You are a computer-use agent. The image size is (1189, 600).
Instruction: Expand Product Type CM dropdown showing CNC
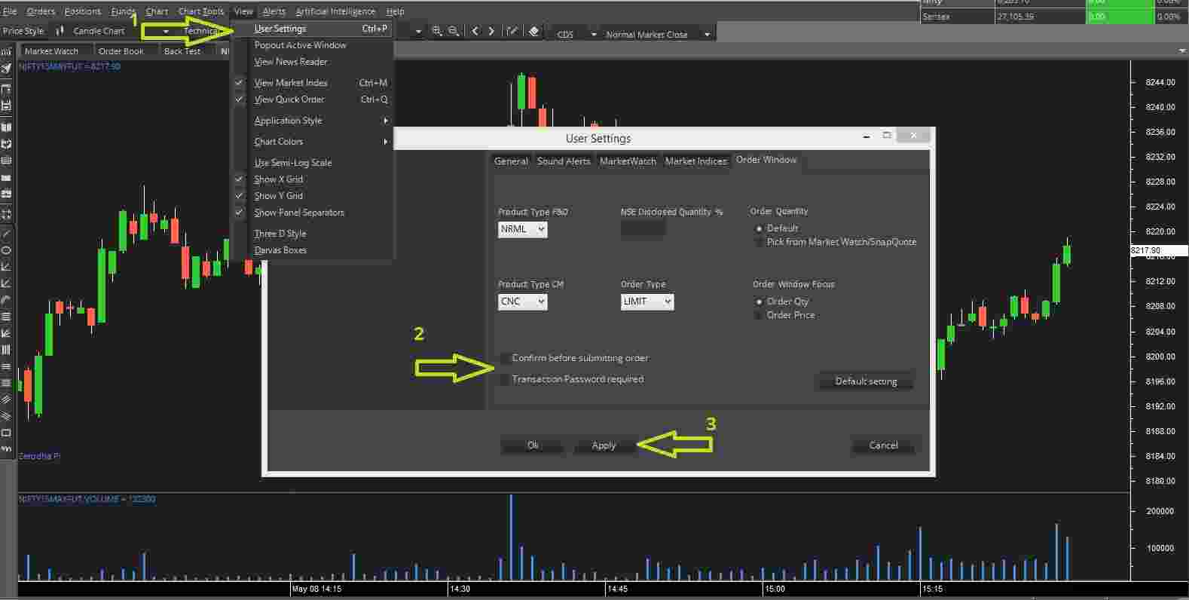(522, 302)
